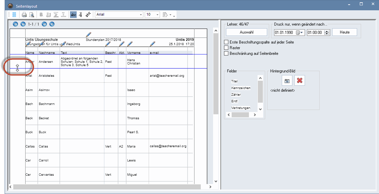Click Felder list scroll right arrow
379x194 pixels.
[x=255, y=115]
